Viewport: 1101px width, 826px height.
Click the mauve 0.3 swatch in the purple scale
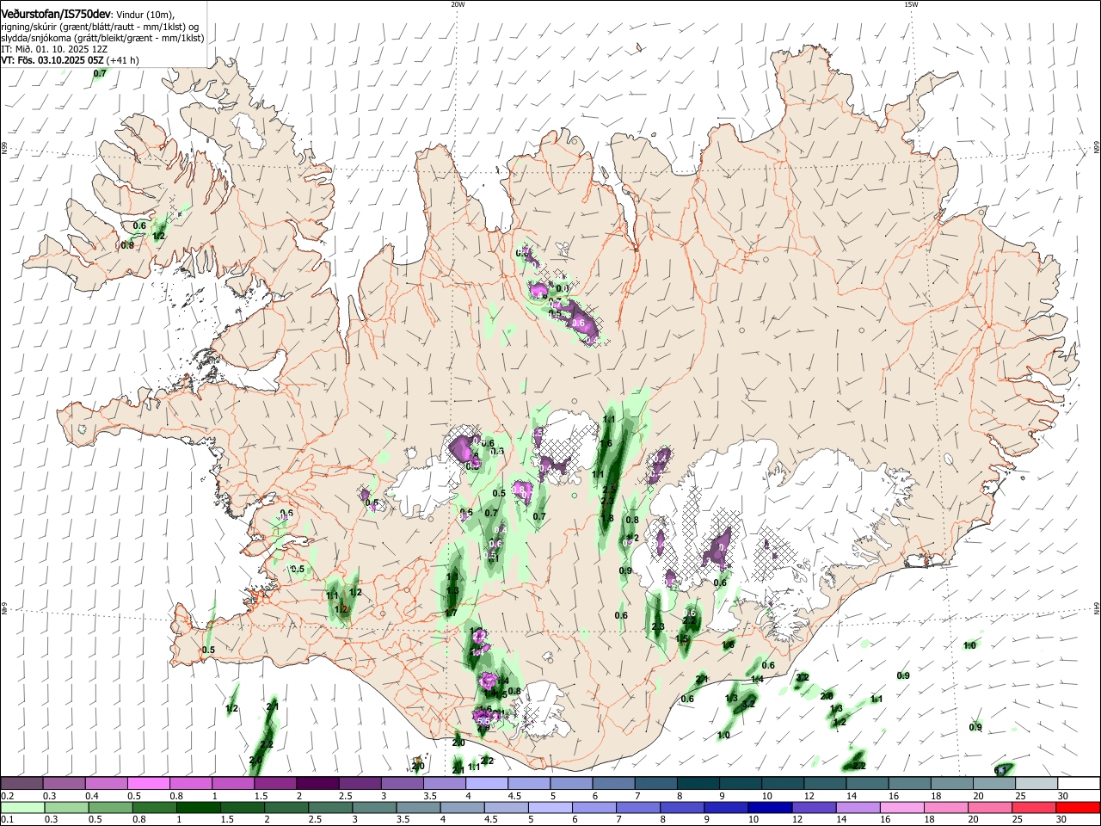point(65,783)
